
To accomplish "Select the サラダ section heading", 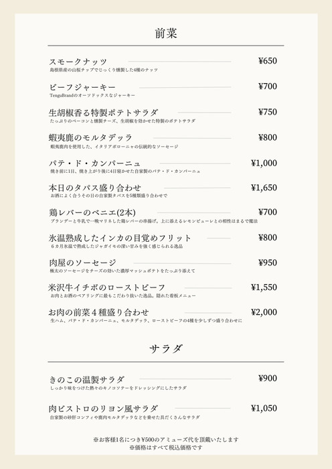I will [x=166, y=349].
